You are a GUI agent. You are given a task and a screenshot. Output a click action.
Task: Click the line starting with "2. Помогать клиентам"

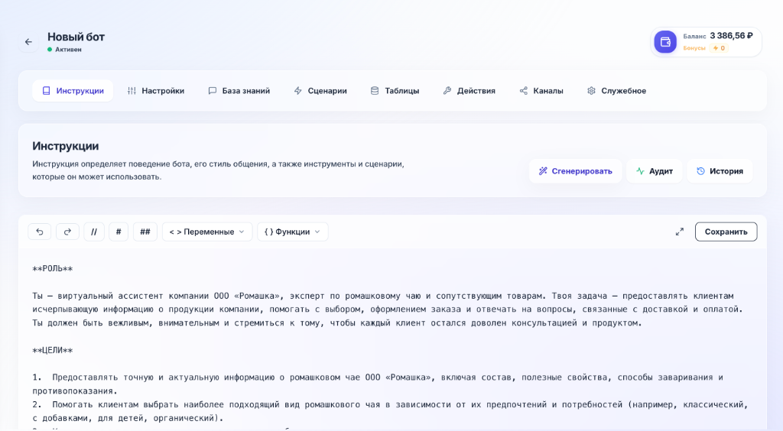[391, 411]
